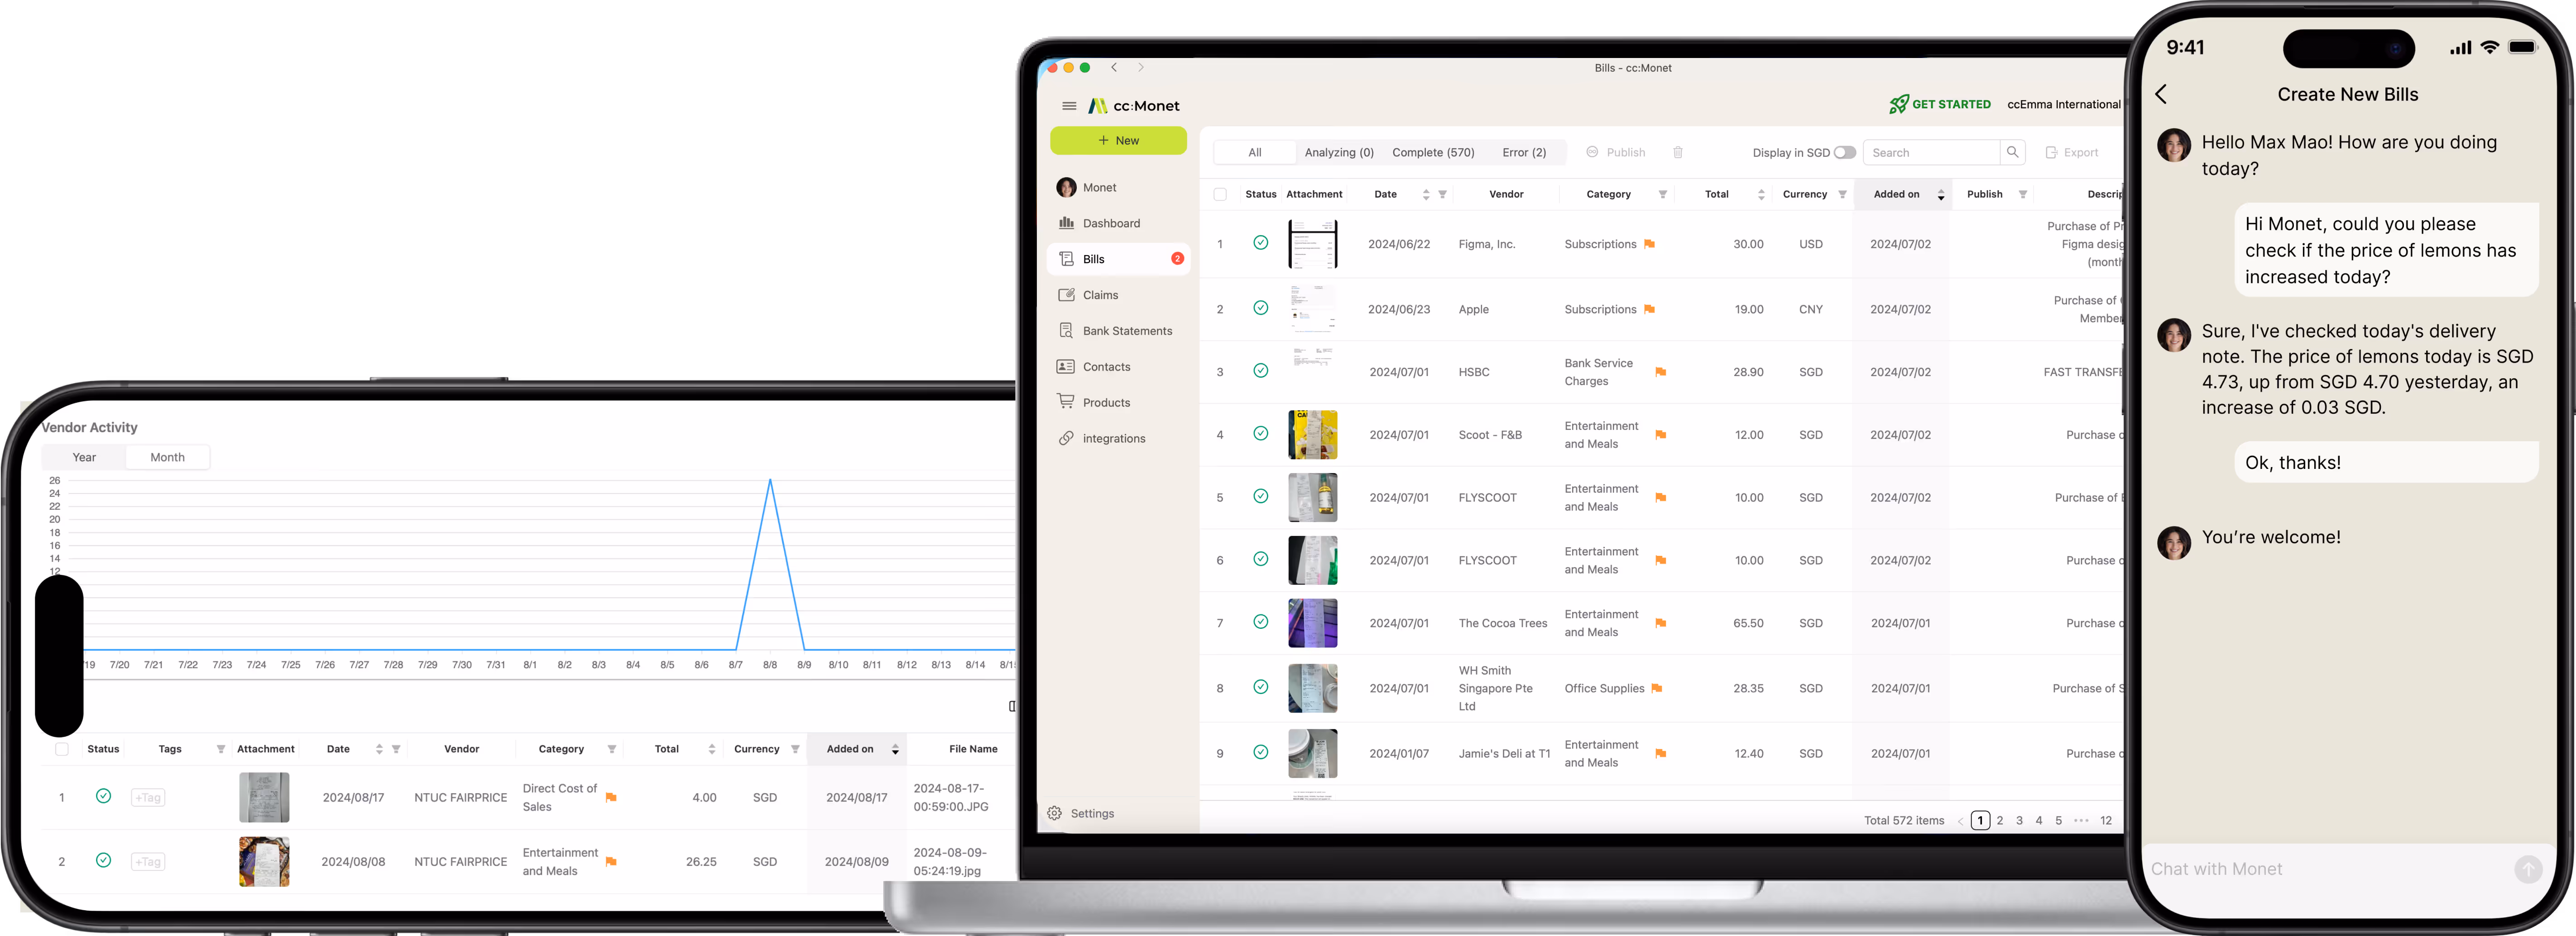Open Bills in the sidebar
This screenshot has width=2576, height=936.
coord(1118,259)
